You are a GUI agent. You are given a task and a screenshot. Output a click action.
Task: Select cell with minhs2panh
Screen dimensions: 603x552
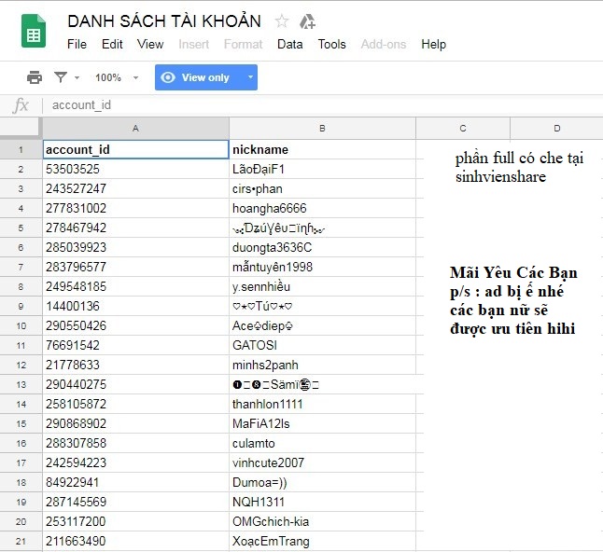click(x=322, y=365)
